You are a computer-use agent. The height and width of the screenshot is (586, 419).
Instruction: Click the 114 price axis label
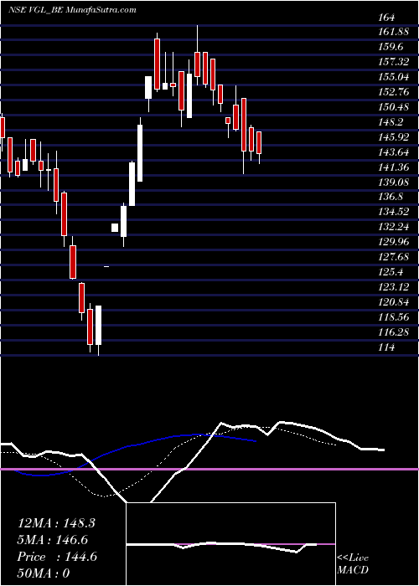point(387,347)
